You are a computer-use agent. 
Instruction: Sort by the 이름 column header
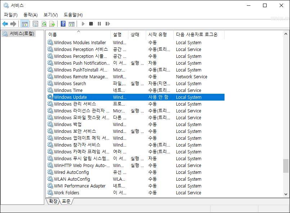click(x=78, y=34)
